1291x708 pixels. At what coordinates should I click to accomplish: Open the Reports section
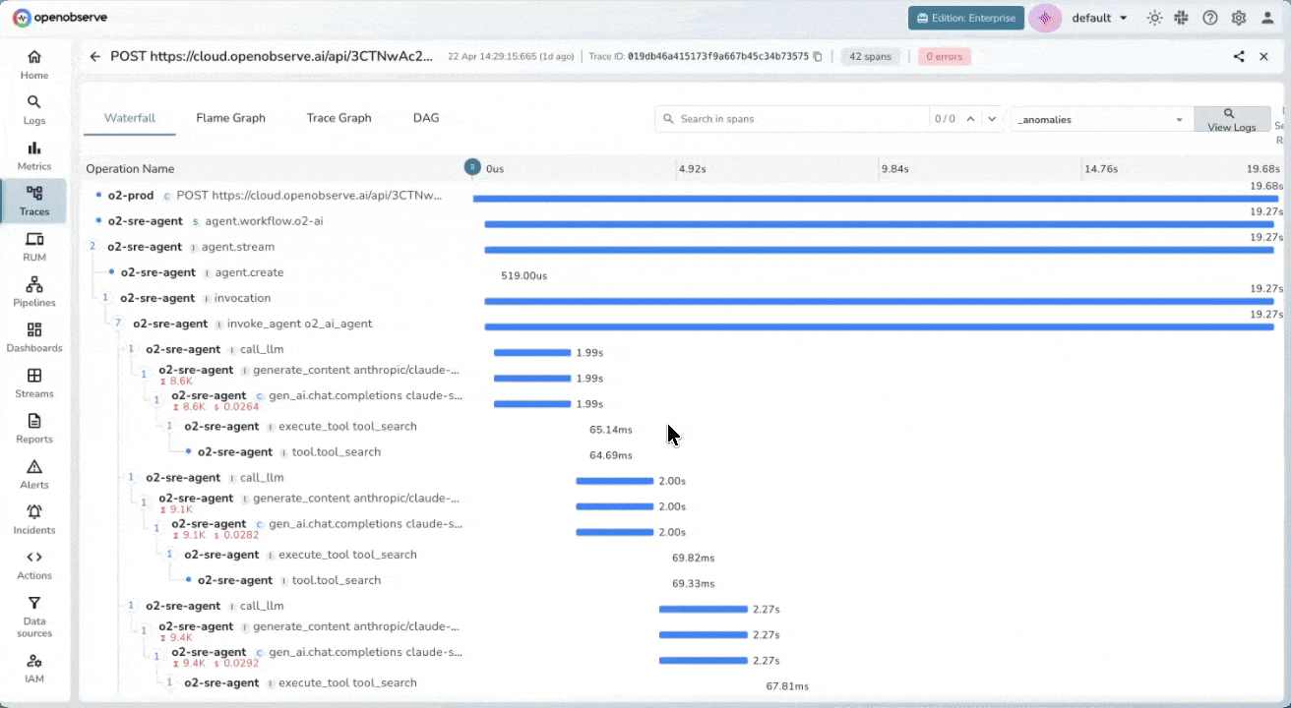tap(34, 429)
